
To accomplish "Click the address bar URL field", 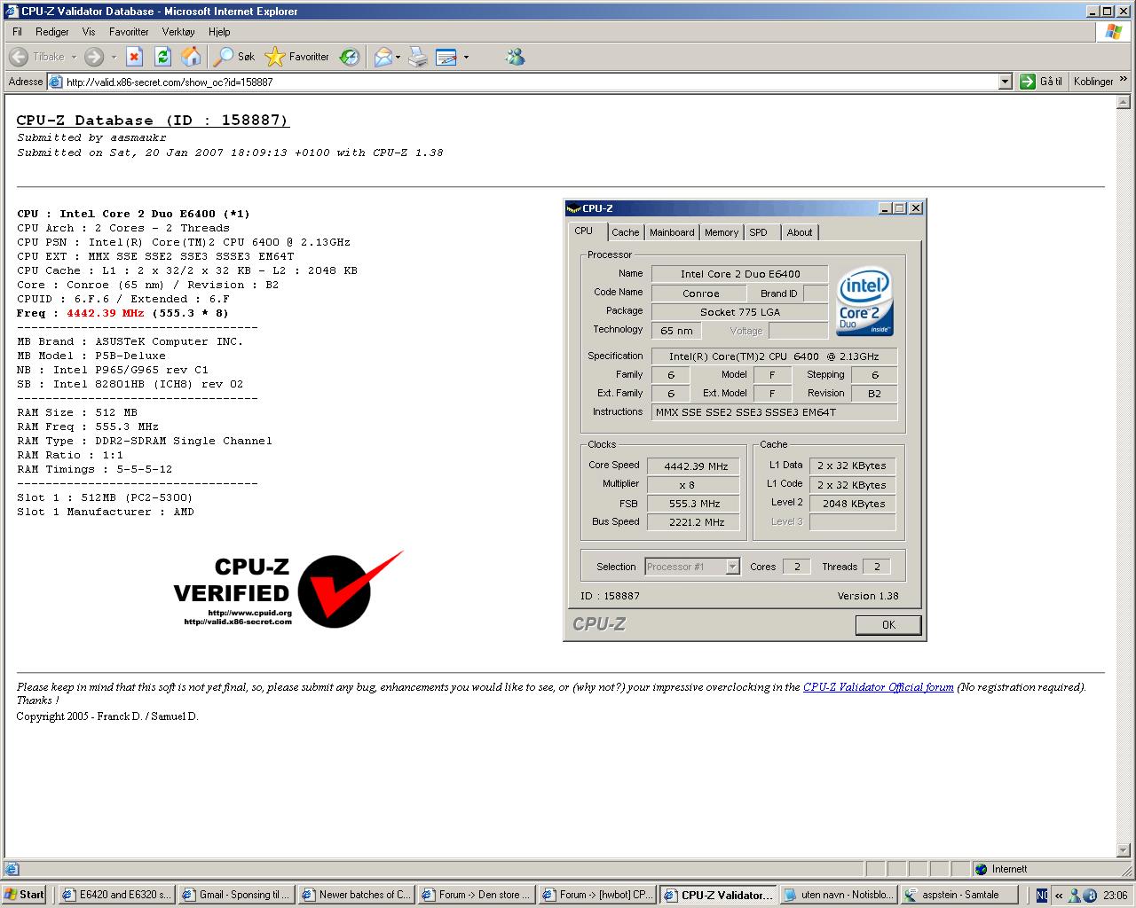I will (x=530, y=82).
